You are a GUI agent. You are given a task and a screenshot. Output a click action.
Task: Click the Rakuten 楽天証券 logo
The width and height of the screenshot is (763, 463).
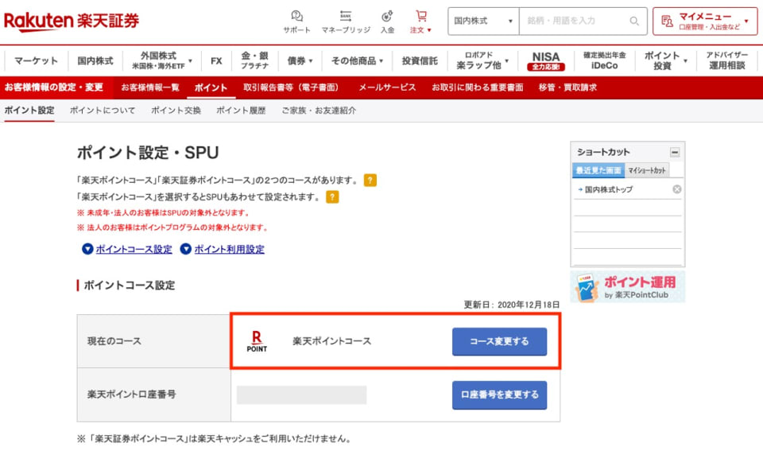tap(72, 21)
